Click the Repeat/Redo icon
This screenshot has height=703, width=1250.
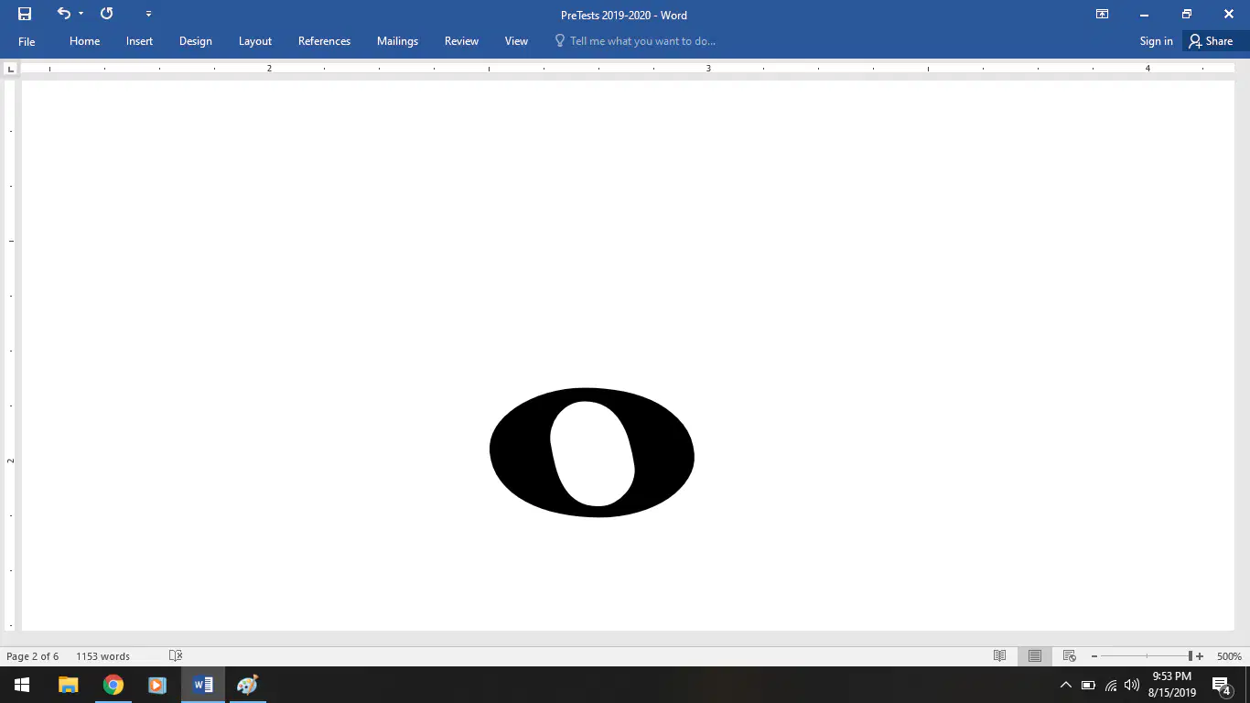coord(107,14)
